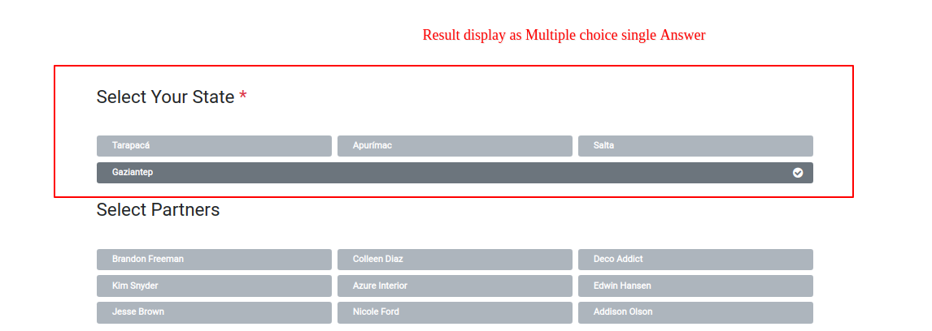The height and width of the screenshot is (331, 932).
Task: Select Kim Snyder in partners list
Action: [x=214, y=286]
